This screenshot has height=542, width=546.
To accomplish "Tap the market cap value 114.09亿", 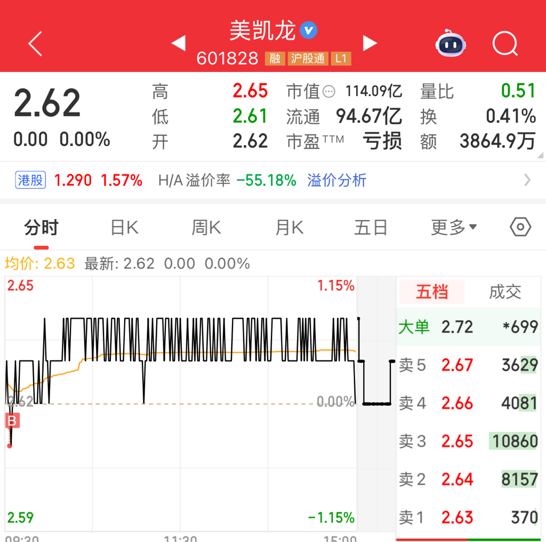I will tap(374, 91).
